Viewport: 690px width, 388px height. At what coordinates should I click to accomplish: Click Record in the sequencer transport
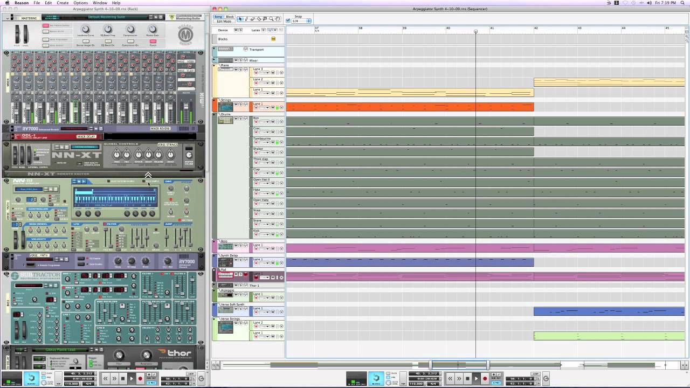pyautogui.click(x=485, y=378)
